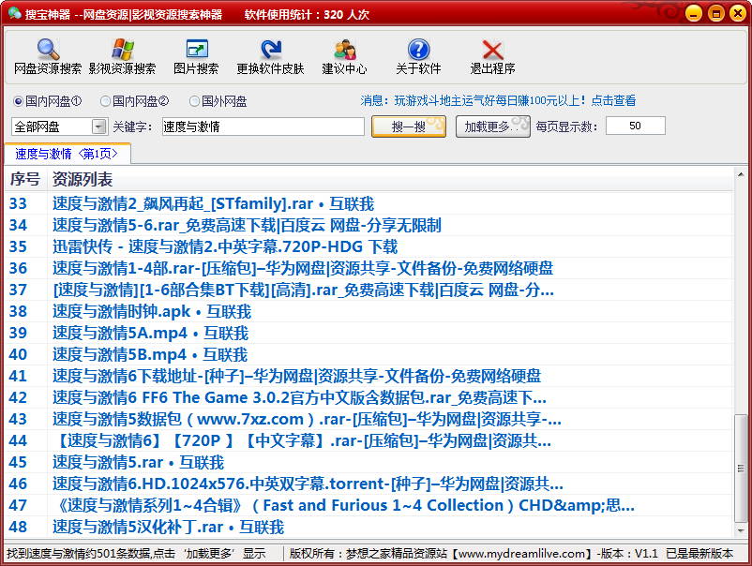Click the scrollbar up arrow
The image size is (752, 566).
[x=741, y=175]
